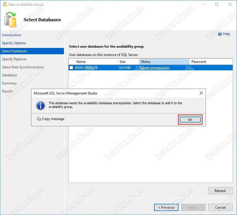Image resolution: width=237 pixels, height=215 pixels.
Task: Maximize the New Availability Group window
Action: coord(217,4)
